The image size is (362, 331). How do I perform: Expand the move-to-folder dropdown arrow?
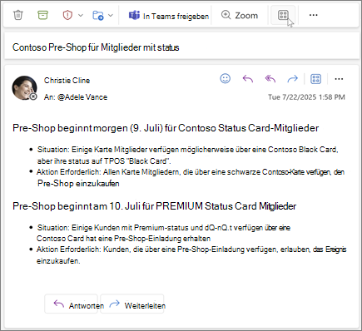coord(111,15)
